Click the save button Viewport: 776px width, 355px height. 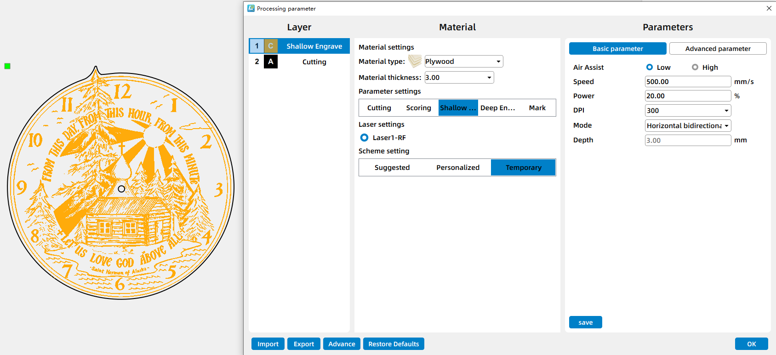pos(585,322)
